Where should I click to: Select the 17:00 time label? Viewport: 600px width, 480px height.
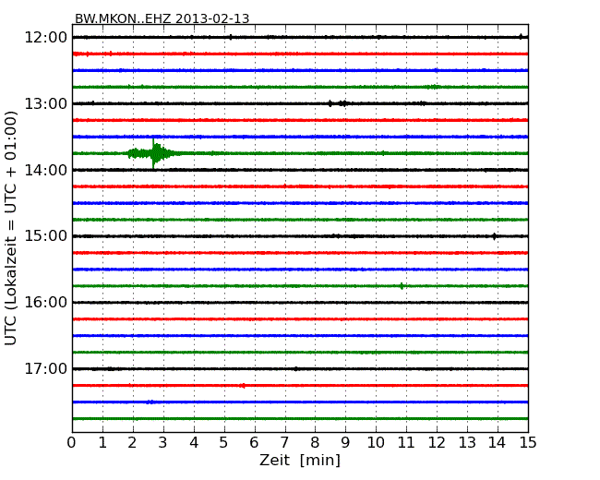(46, 368)
